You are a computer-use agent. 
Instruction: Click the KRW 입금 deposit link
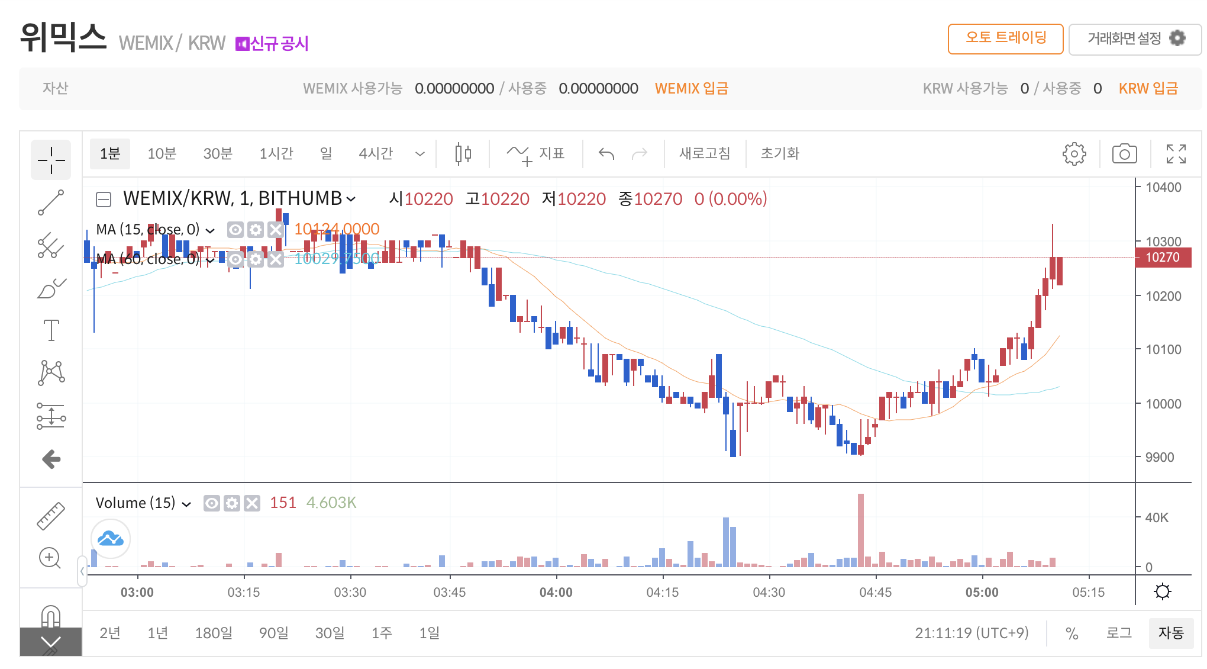coord(1148,88)
